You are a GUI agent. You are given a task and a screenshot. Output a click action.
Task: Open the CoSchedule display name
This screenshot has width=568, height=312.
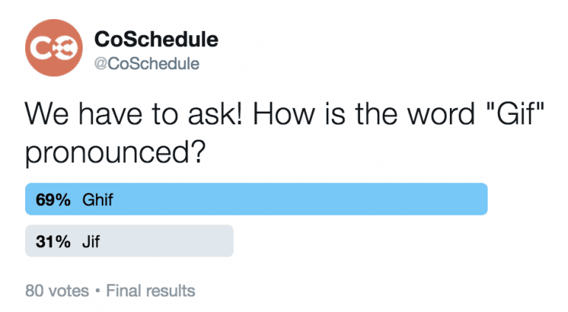pos(156,39)
